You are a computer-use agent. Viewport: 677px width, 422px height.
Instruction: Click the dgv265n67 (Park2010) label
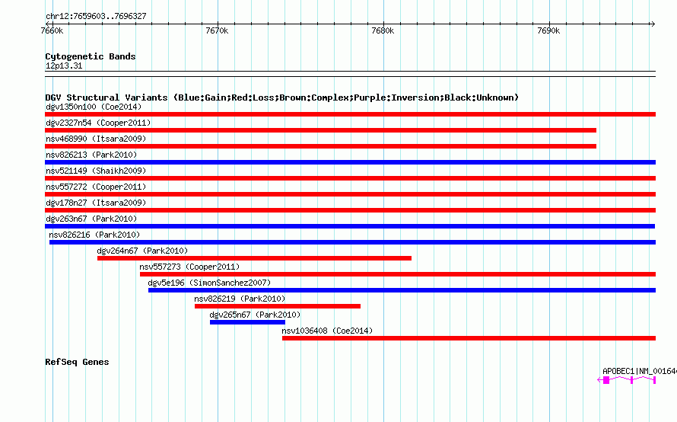(255, 315)
